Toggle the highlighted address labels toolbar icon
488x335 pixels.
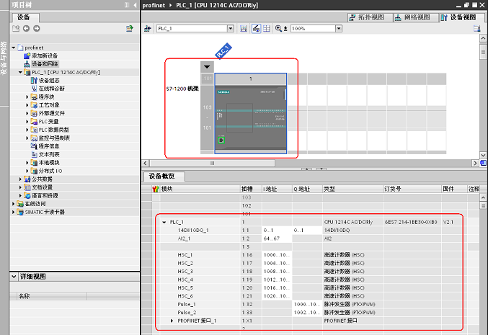[x=256, y=29]
